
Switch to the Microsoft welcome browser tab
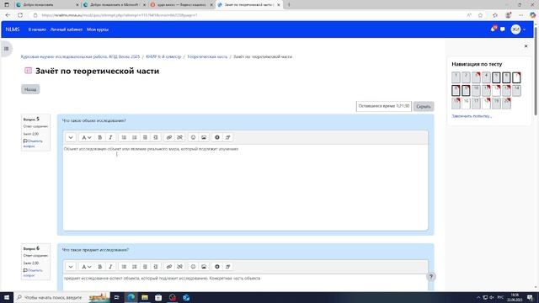click(x=114, y=5)
